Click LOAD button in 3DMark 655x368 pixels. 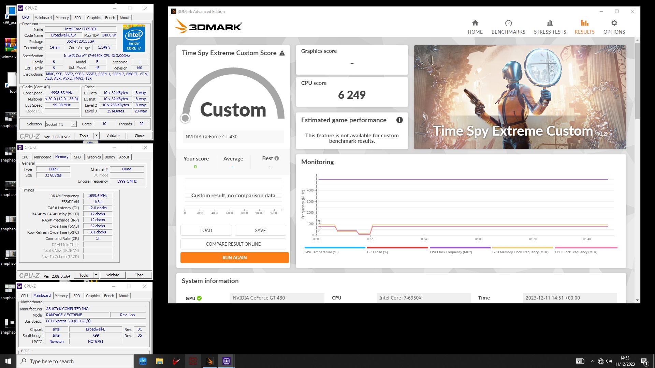[206, 230]
